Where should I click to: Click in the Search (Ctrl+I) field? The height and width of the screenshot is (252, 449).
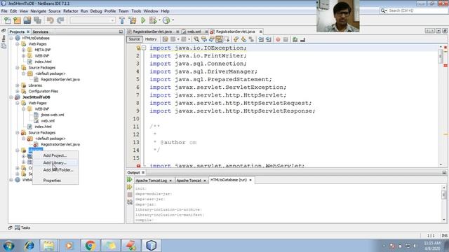tap(417, 10)
